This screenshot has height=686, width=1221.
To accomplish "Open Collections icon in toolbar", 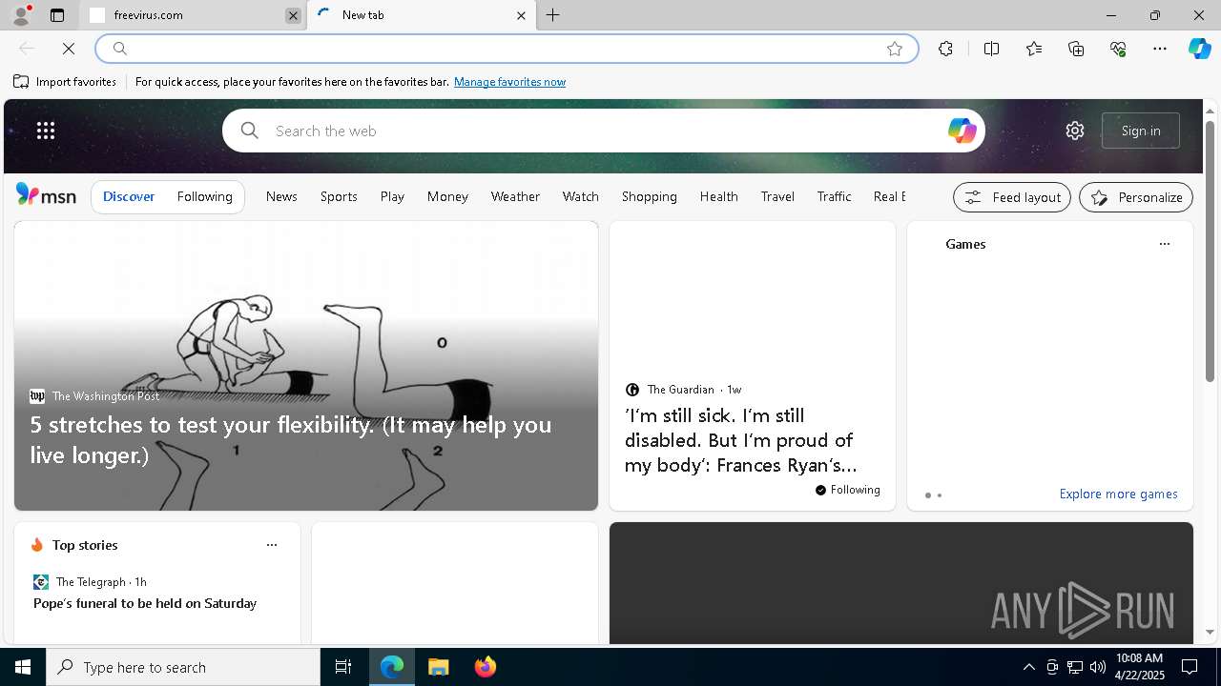I will point(1076,49).
